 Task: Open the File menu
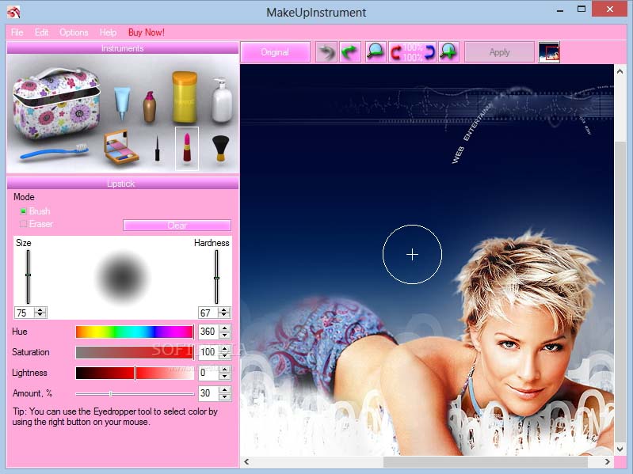click(x=17, y=32)
